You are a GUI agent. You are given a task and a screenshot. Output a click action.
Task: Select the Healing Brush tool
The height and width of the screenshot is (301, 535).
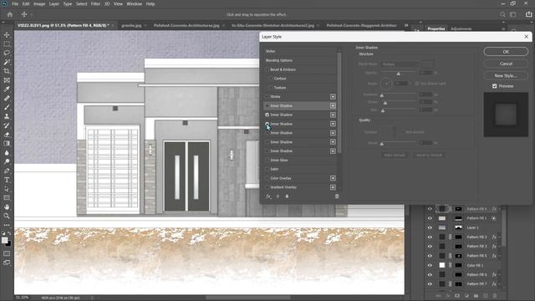(7, 99)
